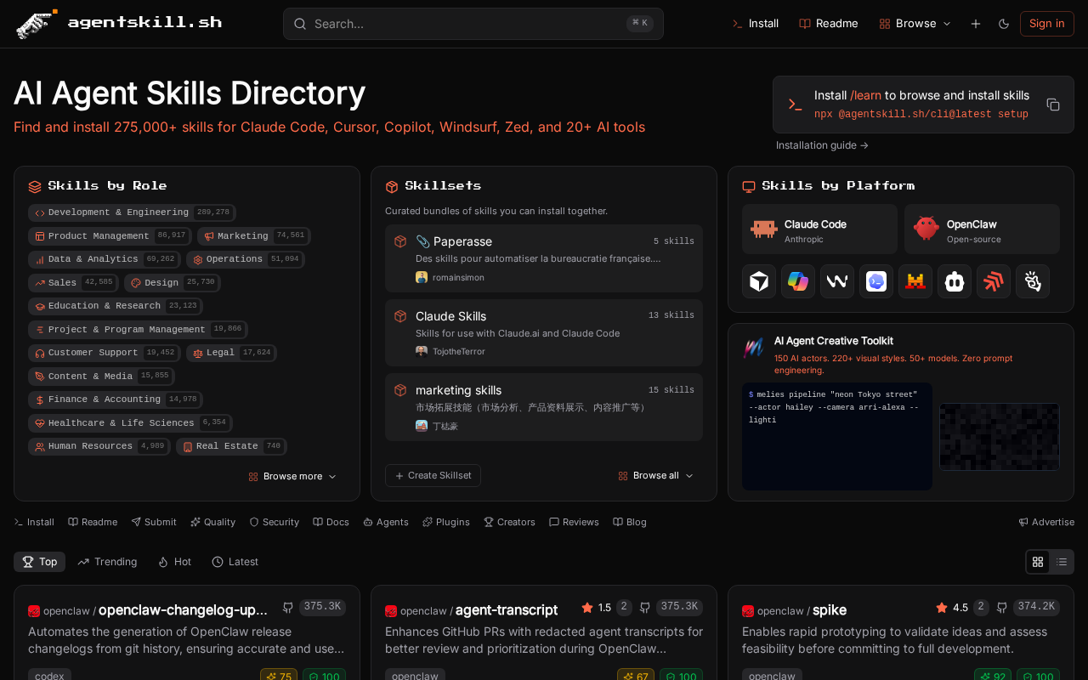
Task: Click the Sign in button
Action: click(1047, 24)
